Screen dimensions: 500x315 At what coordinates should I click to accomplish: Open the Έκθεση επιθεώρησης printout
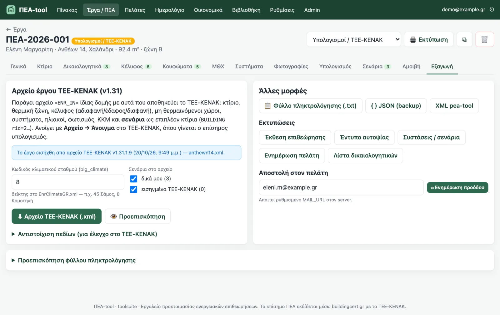[x=295, y=137]
